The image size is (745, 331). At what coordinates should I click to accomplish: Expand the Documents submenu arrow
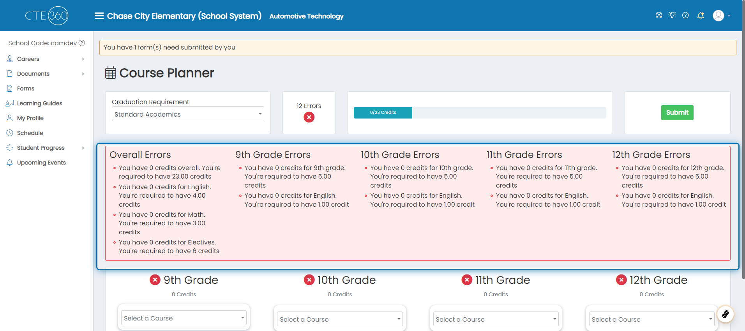click(x=83, y=74)
